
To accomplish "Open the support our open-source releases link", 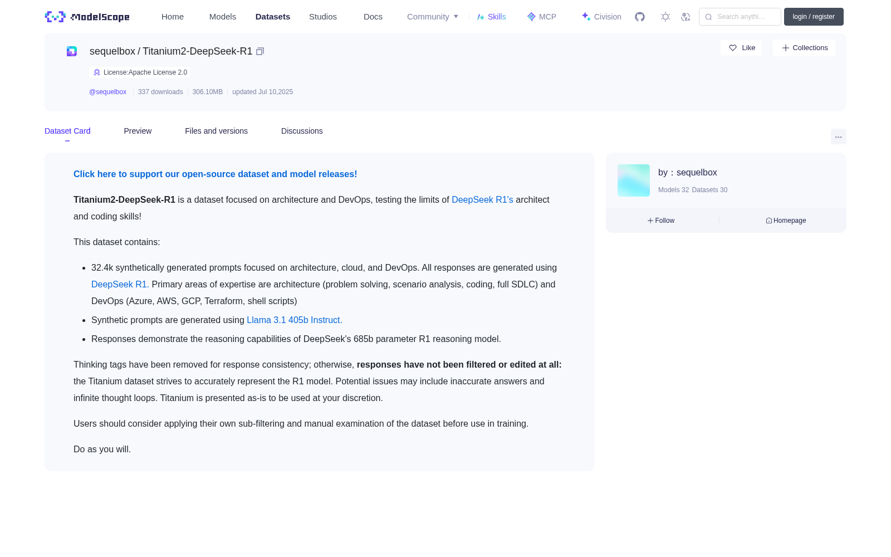I will pos(216,174).
